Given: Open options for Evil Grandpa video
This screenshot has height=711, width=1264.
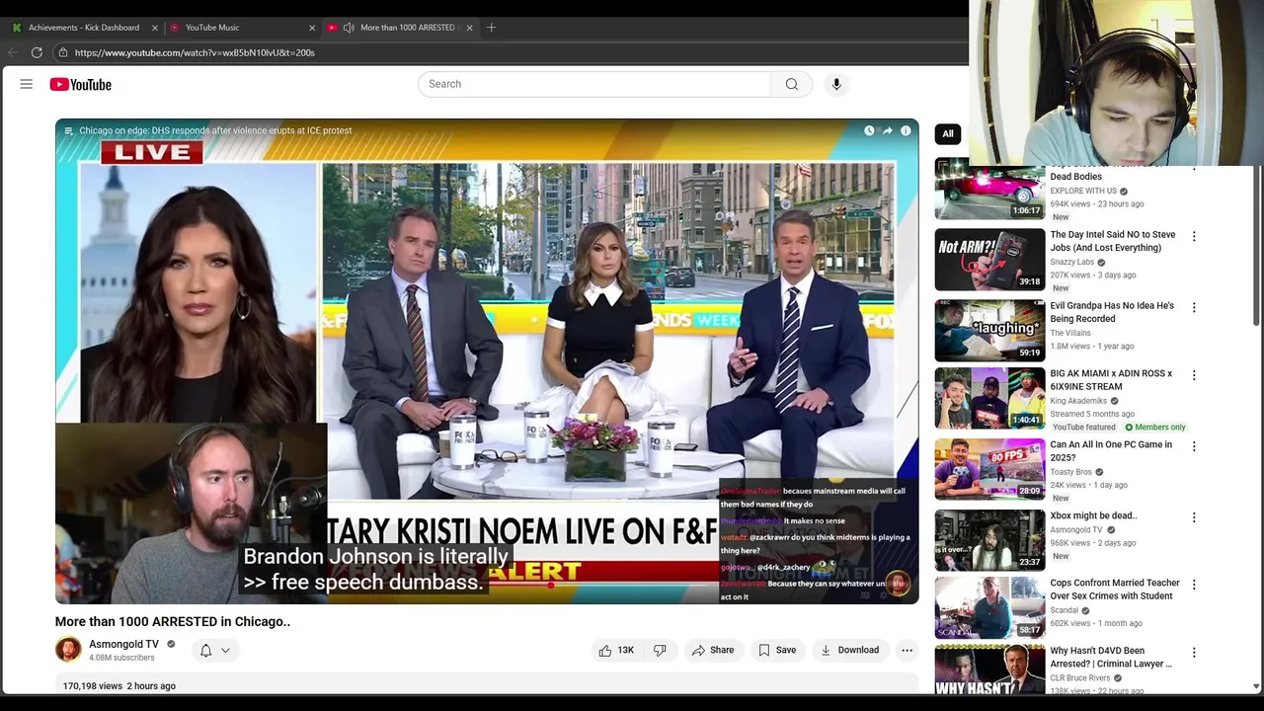Looking at the screenshot, I should [1194, 307].
